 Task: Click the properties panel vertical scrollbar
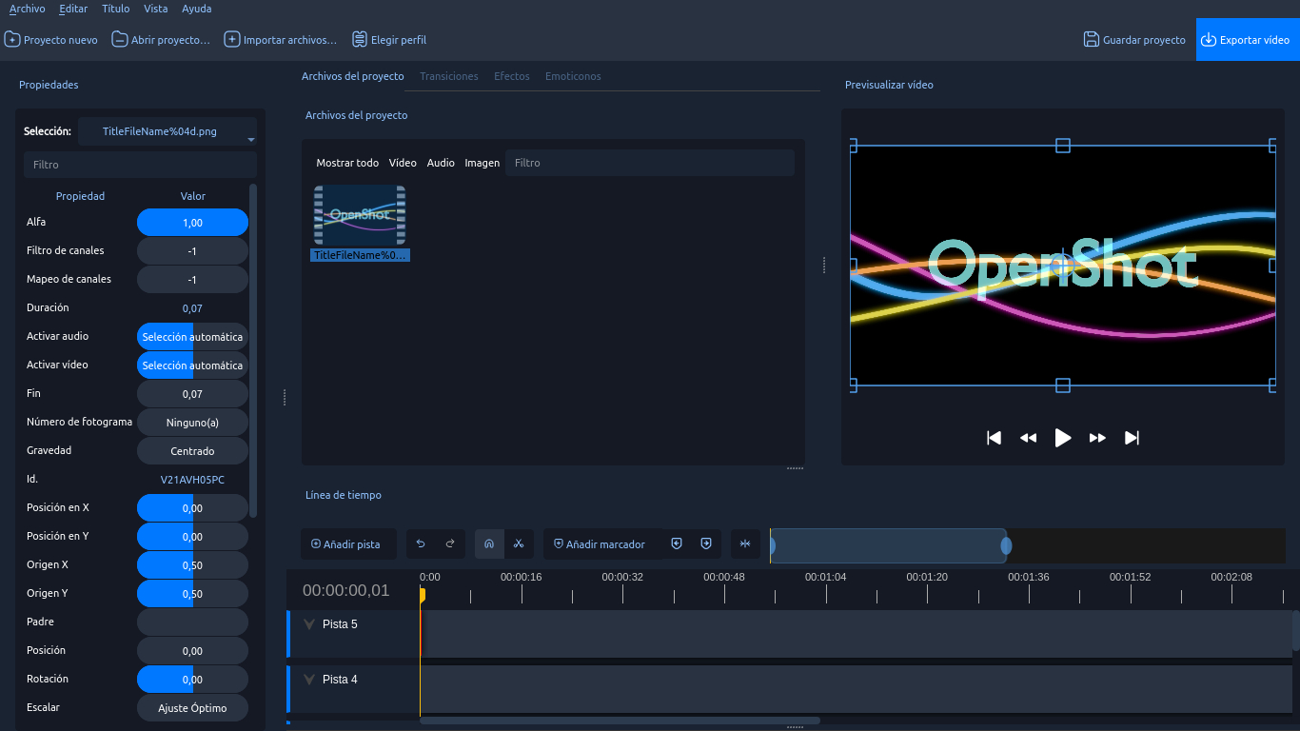[x=252, y=350]
